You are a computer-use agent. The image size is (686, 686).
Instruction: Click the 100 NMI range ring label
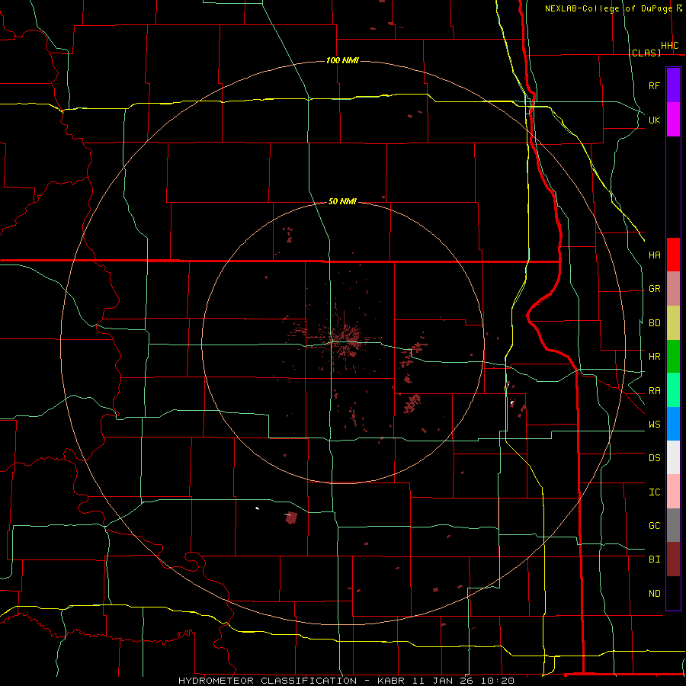(x=342, y=60)
